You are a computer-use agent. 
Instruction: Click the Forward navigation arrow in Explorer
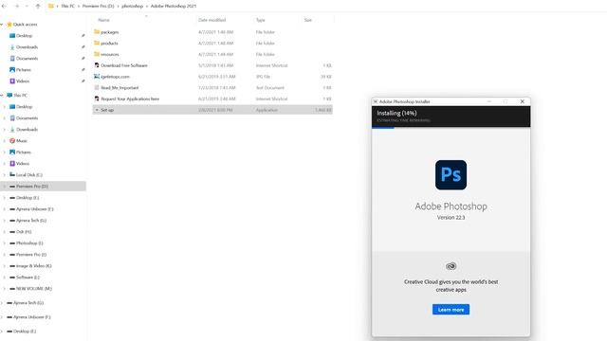pyautogui.click(x=17, y=6)
